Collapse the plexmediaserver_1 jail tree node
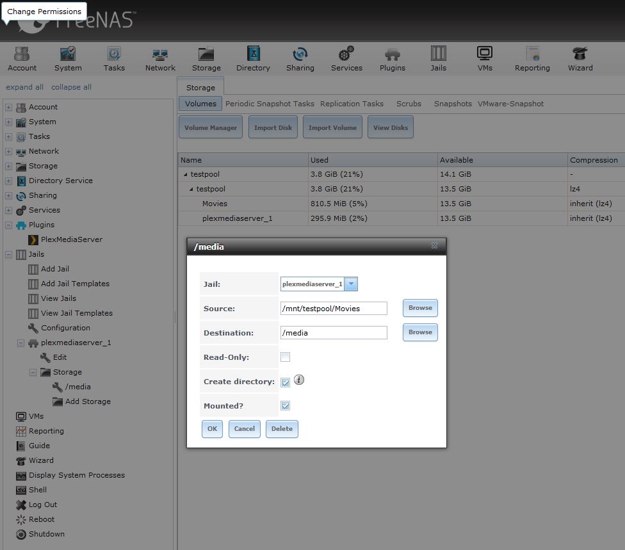This screenshot has height=550, width=625. click(20, 343)
